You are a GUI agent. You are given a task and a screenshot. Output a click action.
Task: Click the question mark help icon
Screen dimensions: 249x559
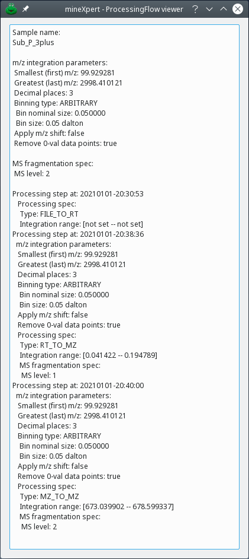pos(195,9)
